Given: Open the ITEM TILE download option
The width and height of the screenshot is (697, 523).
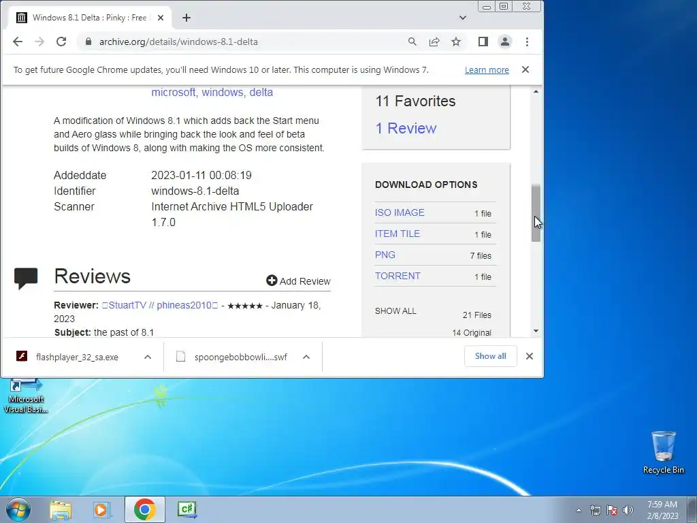Looking at the screenshot, I should tap(398, 234).
